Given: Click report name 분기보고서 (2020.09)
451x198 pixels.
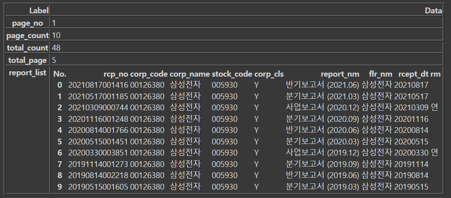Looking at the screenshot, I should [322, 119].
